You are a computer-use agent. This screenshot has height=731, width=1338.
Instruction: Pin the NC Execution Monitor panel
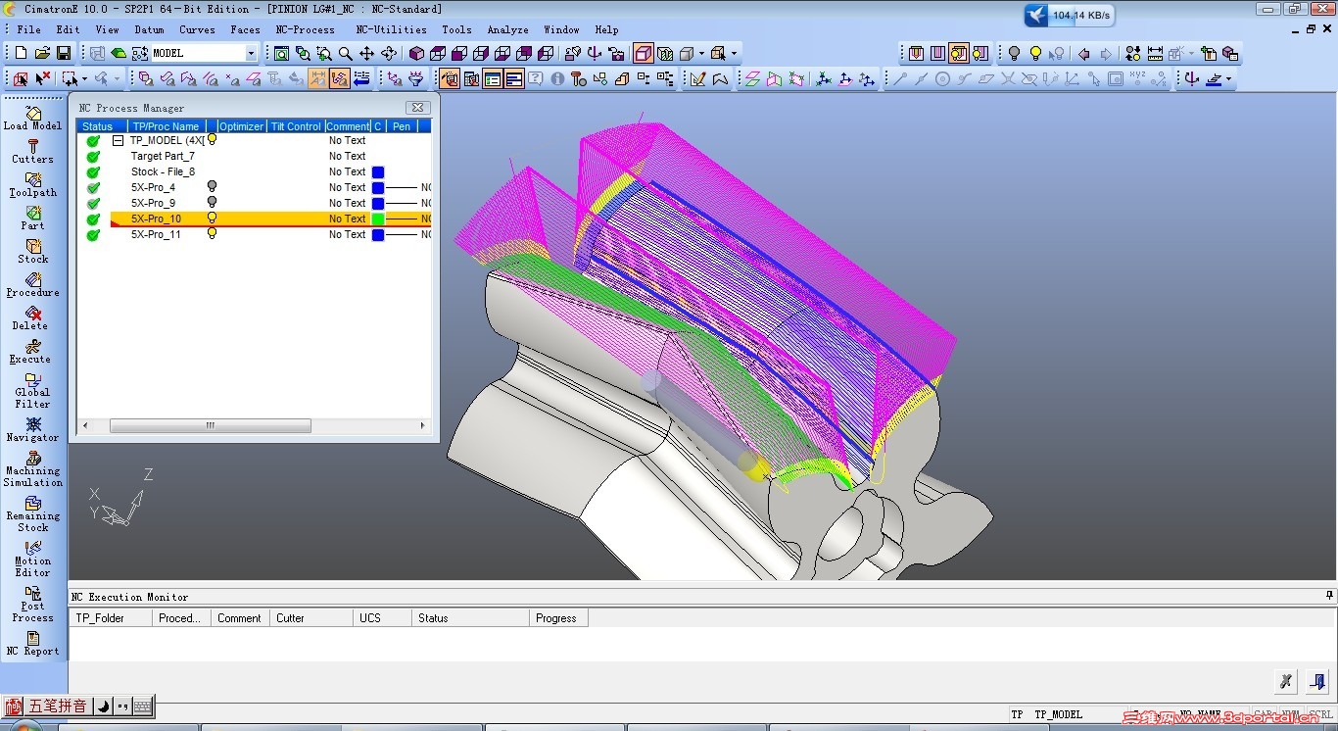1329,596
